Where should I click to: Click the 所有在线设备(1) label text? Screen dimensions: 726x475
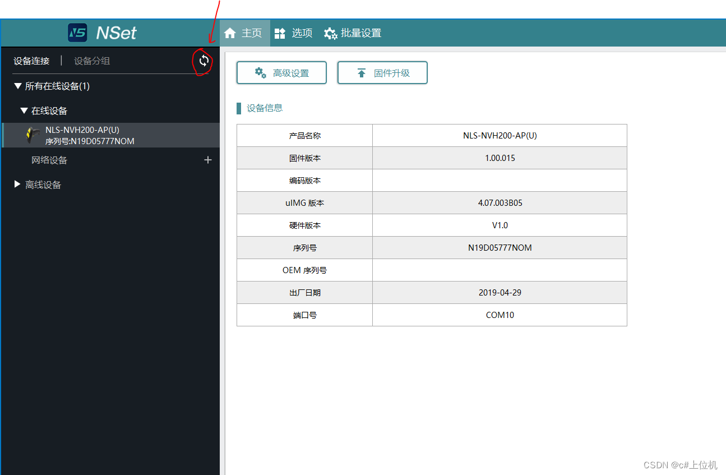coord(57,86)
